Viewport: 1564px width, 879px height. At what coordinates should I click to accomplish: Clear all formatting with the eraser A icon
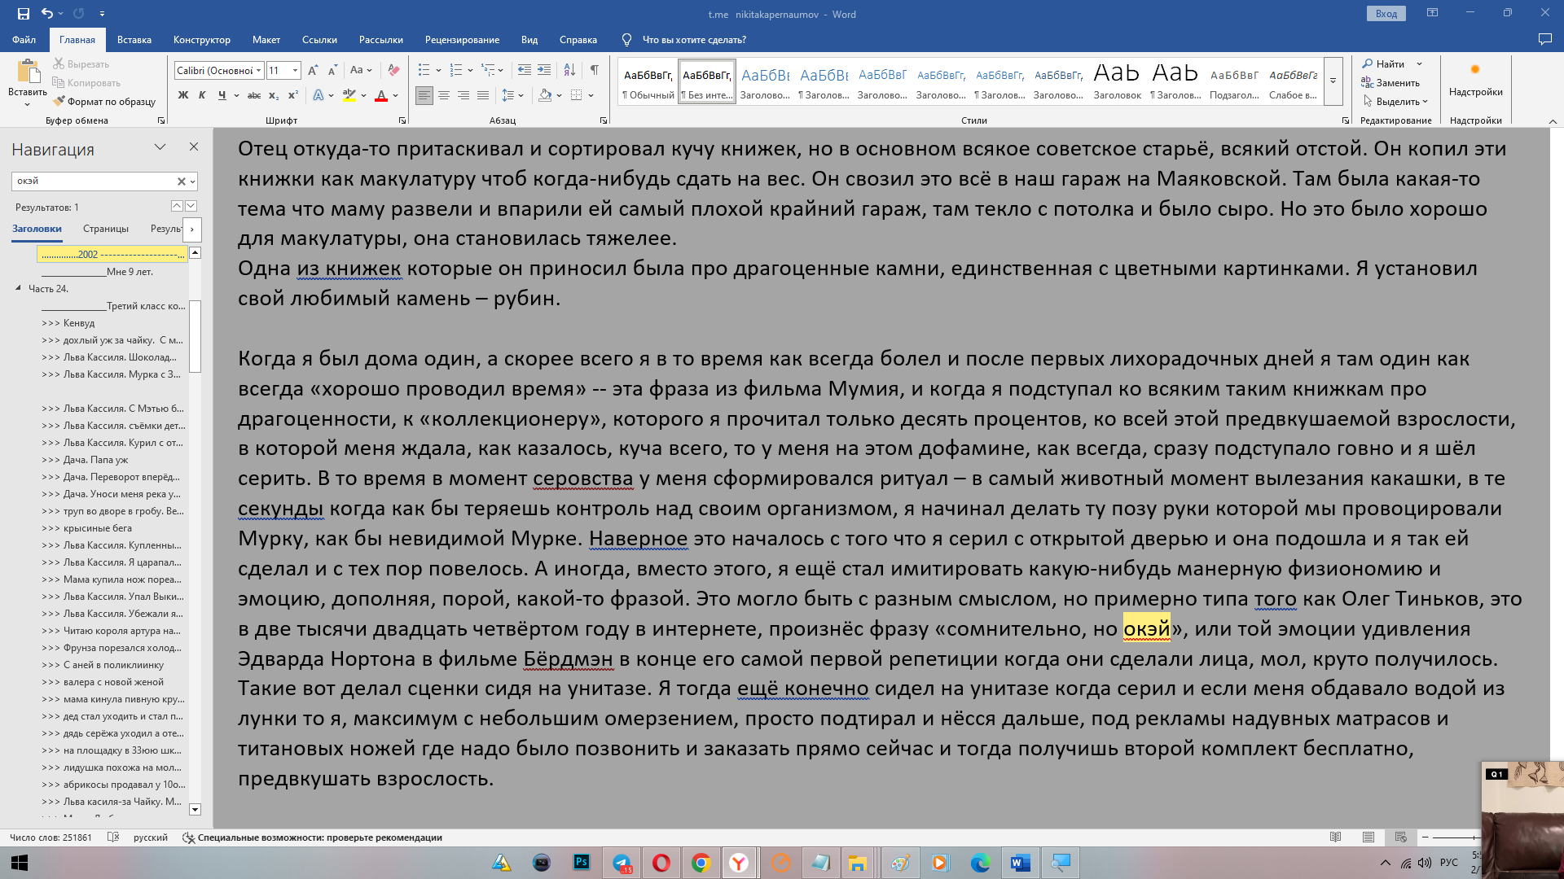393,70
